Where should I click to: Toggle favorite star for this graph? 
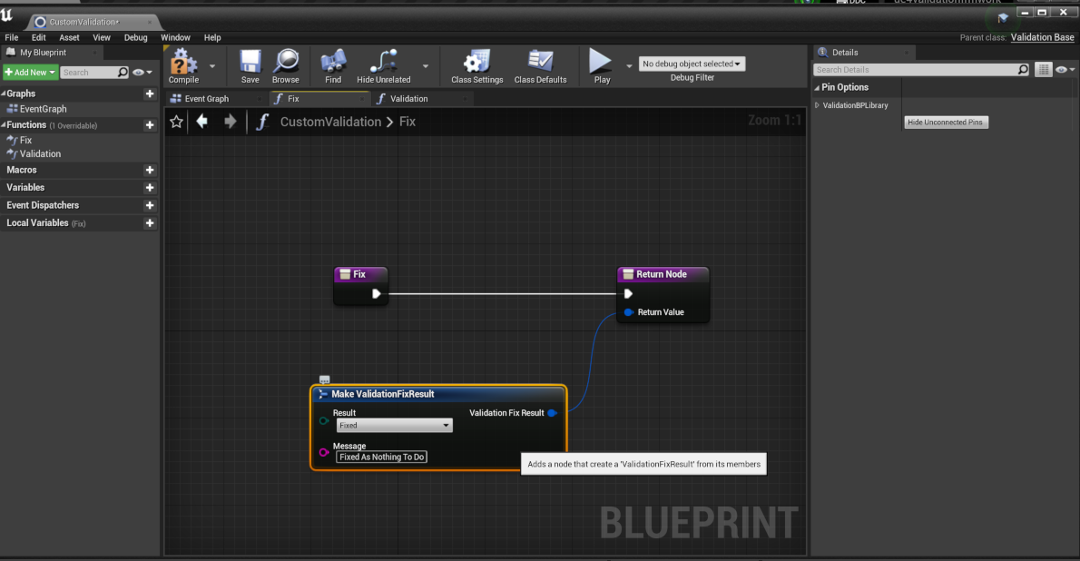pyautogui.click(x=177, y=122)
